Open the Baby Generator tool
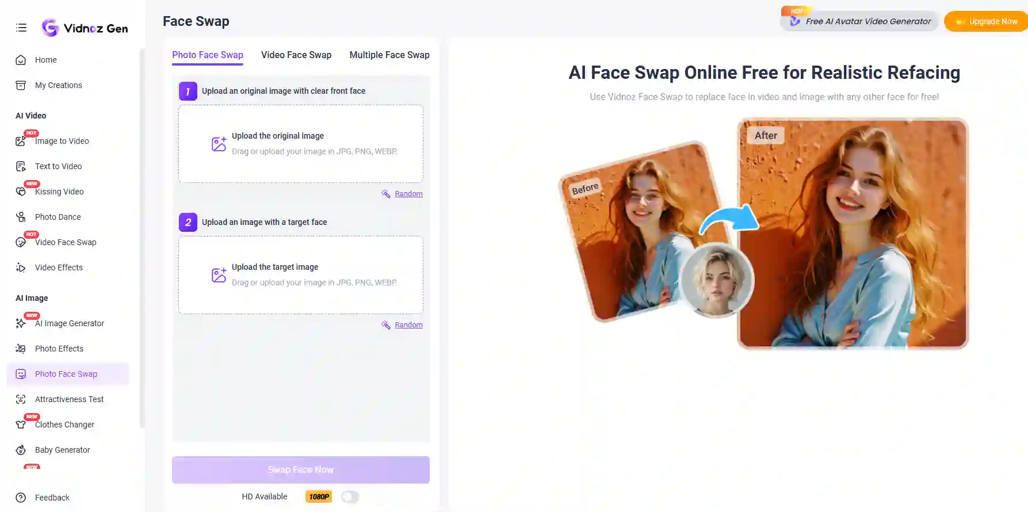1028x512 pixels. (62, 450)
